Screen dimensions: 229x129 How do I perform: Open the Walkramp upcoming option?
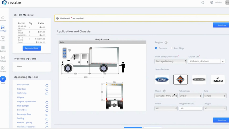[x=22, y=93]
